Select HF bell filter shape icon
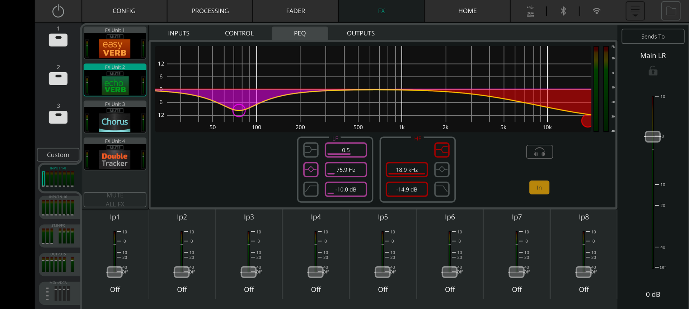Viewport: 689px width, 309px height. [442, 169]
